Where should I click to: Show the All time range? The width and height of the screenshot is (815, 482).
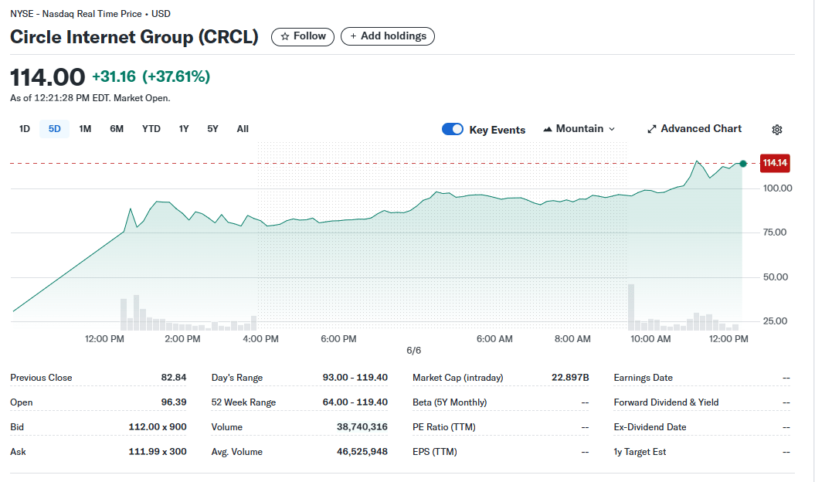243,129
